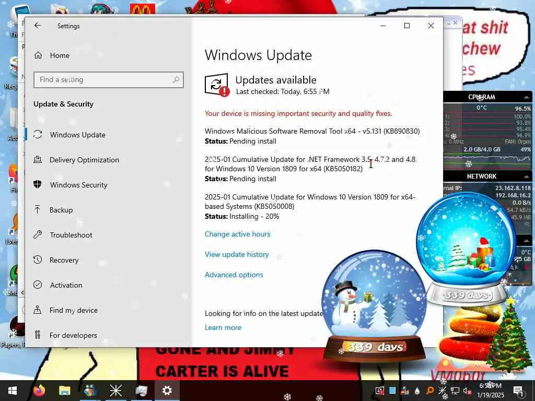Click the Recovery clock icon
The image size is (535, 401).
click(38, 260)
